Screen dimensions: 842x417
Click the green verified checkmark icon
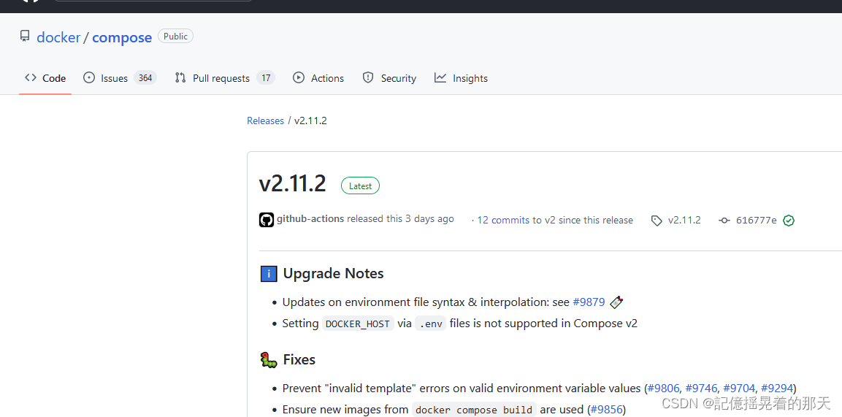click(788, 221)
